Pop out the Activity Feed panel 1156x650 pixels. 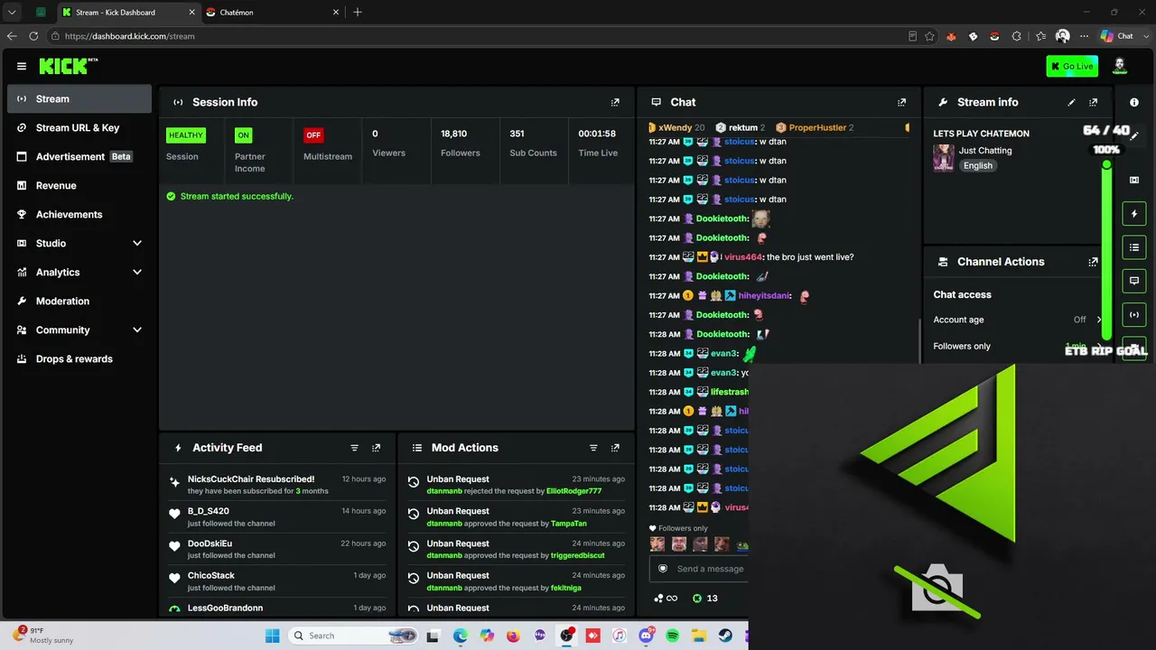pyautogui.click(x=377, y=448)
